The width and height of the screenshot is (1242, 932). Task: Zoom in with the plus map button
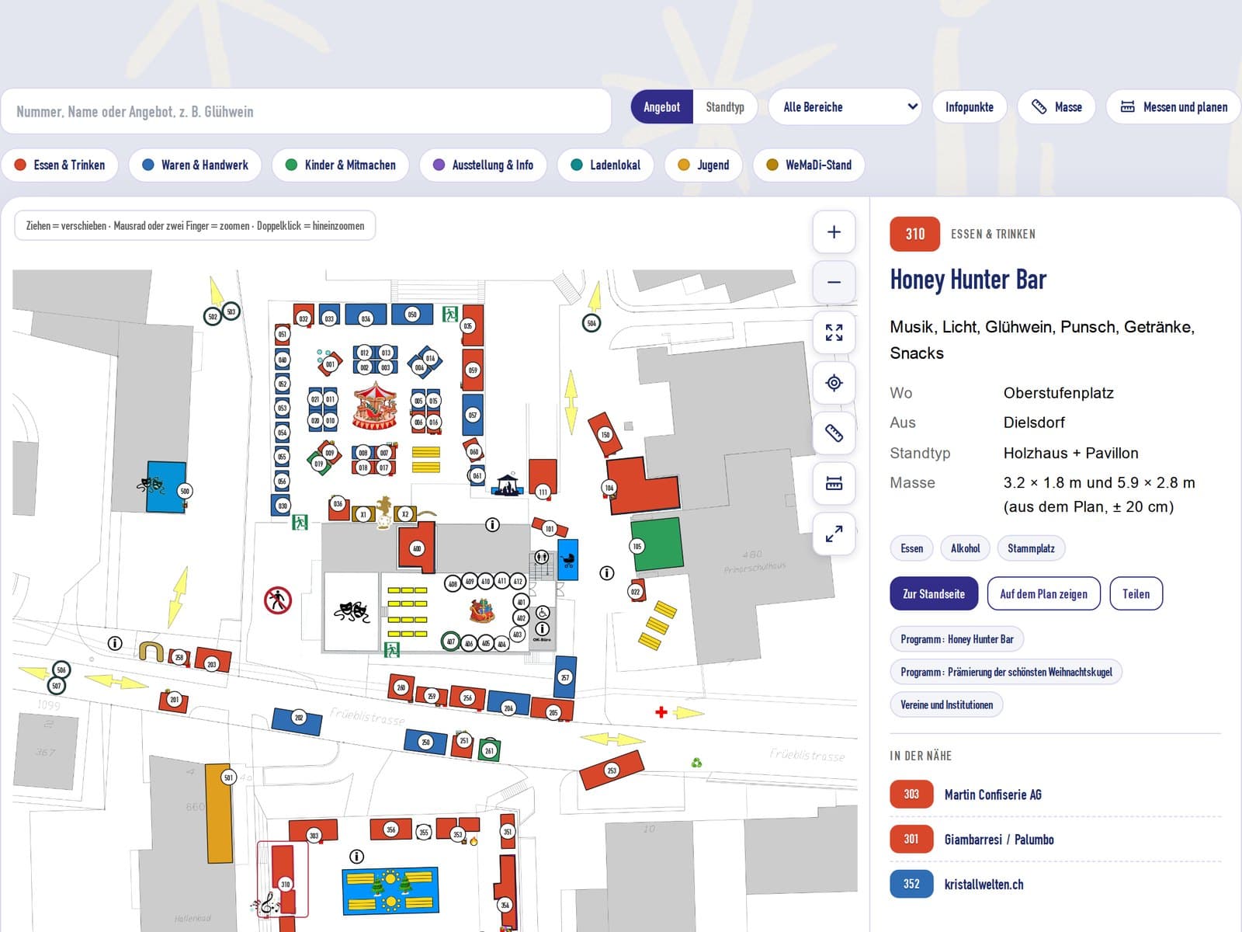point(834,231)
